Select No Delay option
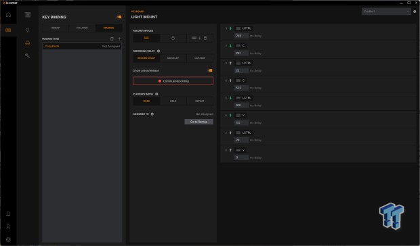Screen dimensions: 420x246 [173, 58]
